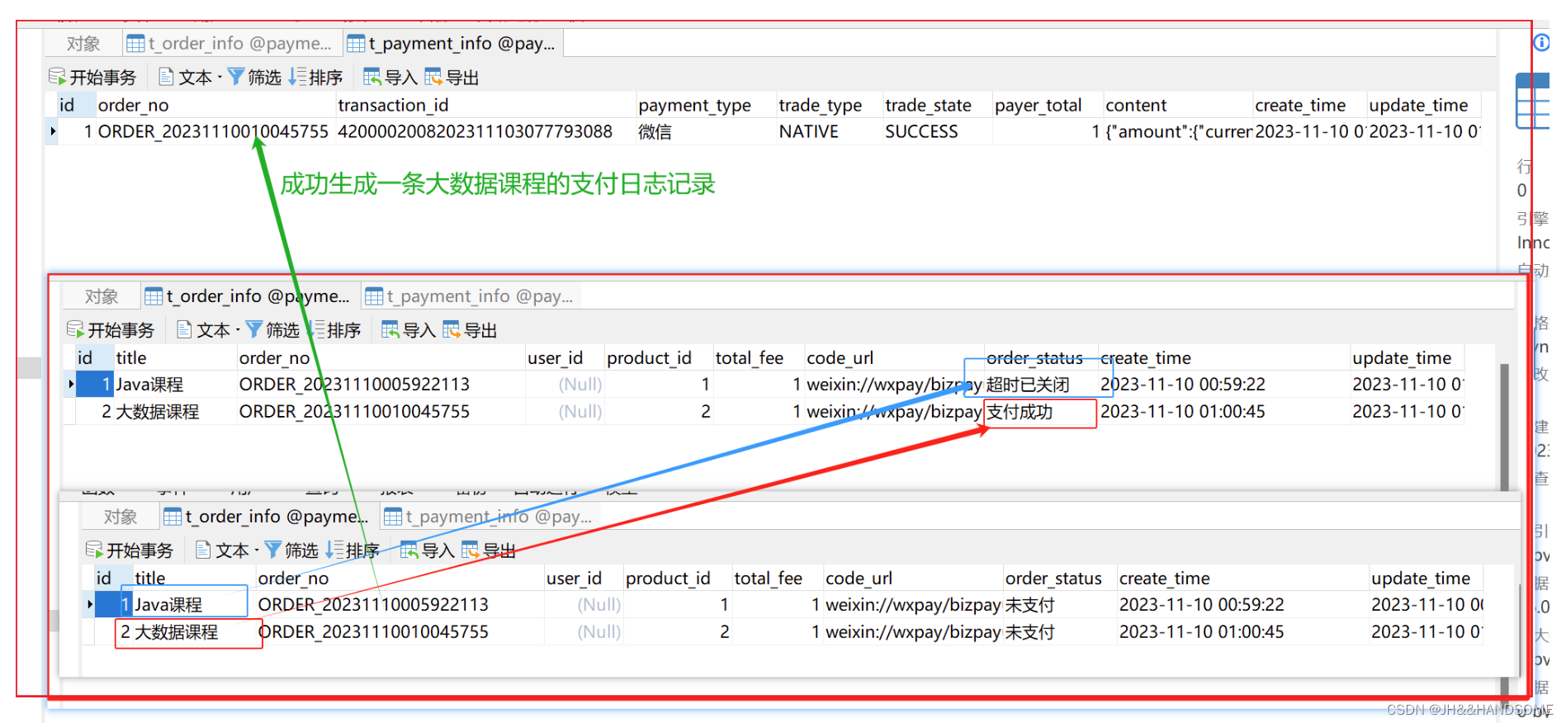
Task: Click the row marker beside Java课程 in the middle window
Action: (71, 384)
